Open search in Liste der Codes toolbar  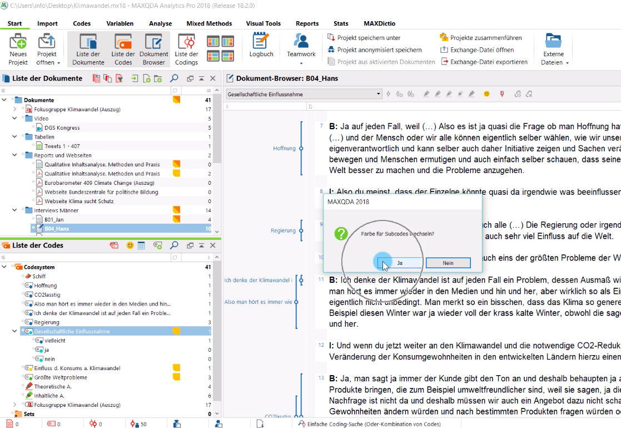point(174,245)
